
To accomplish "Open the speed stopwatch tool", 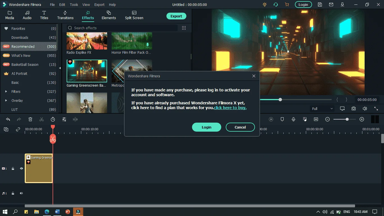I will 53,119.
